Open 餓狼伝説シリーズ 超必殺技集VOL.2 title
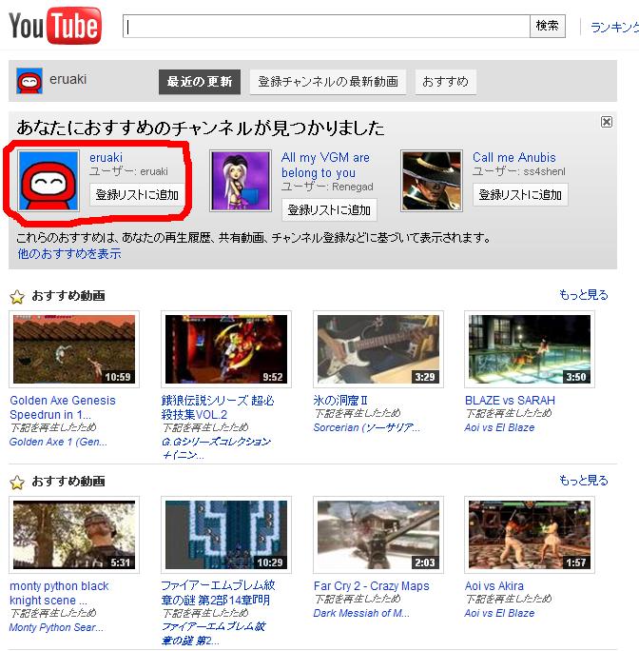The height and width of the screenshot is (651, 639). (x=218, y=407)
